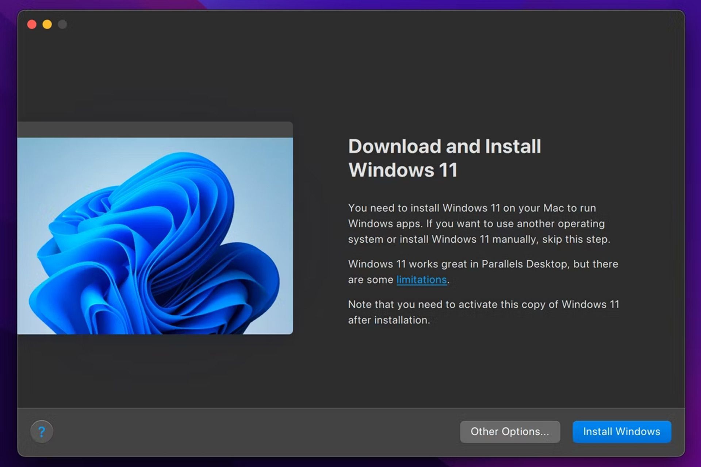This screenshot has width=701, height=467.
Task: Select the gray title strip above the preview
Action: pos(155,130)
